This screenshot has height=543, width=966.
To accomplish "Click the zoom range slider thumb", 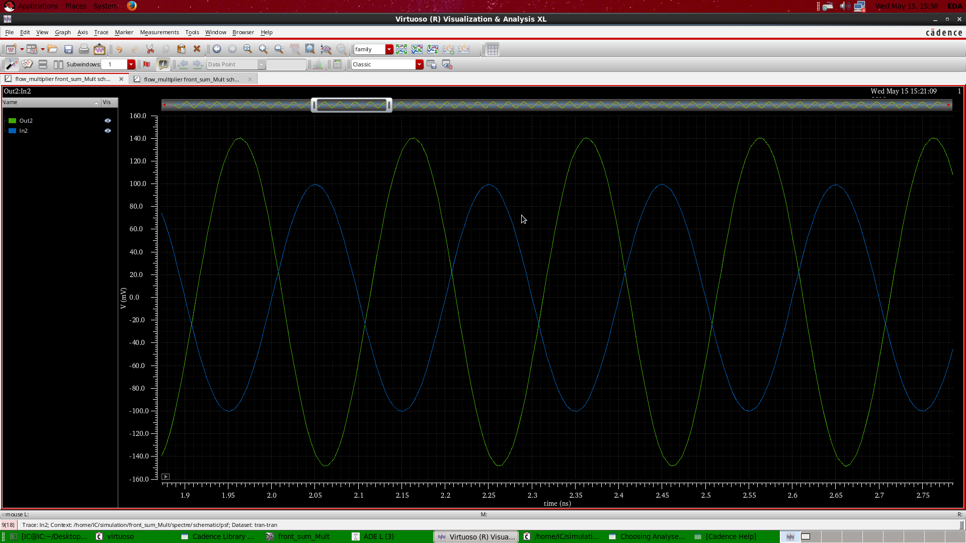I will tap(351, 105).
